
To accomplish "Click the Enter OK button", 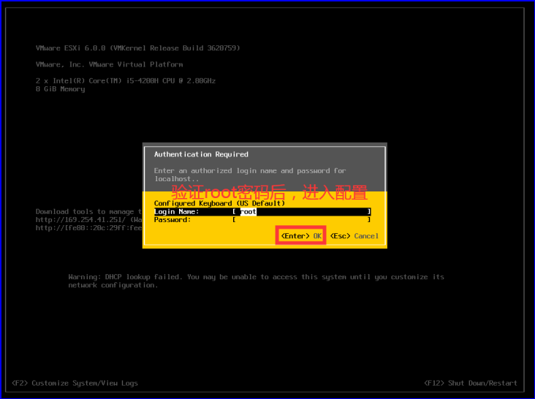I will (301, 235).
